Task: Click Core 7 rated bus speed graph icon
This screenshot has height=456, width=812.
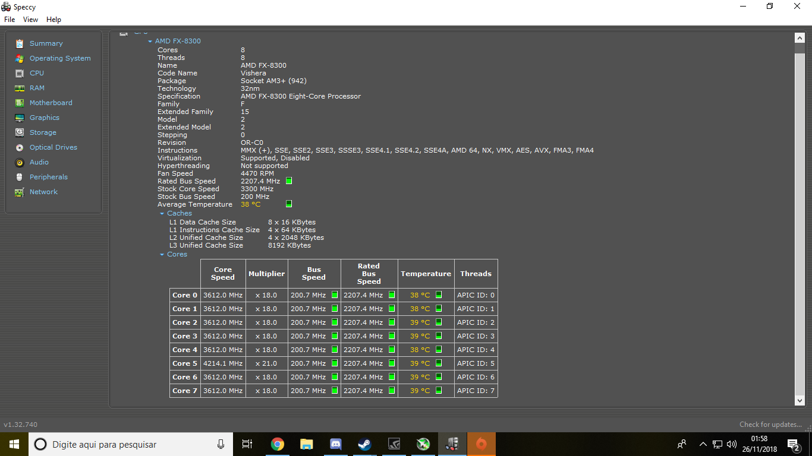Action: (392, 390)
